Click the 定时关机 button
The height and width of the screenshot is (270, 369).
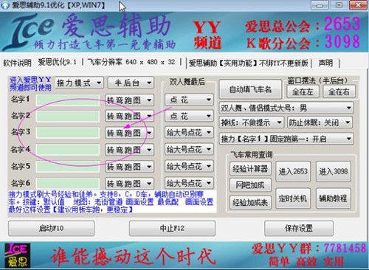tap(293, 198)
